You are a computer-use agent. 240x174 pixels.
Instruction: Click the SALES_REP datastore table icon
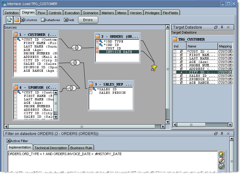coord(91,84)
